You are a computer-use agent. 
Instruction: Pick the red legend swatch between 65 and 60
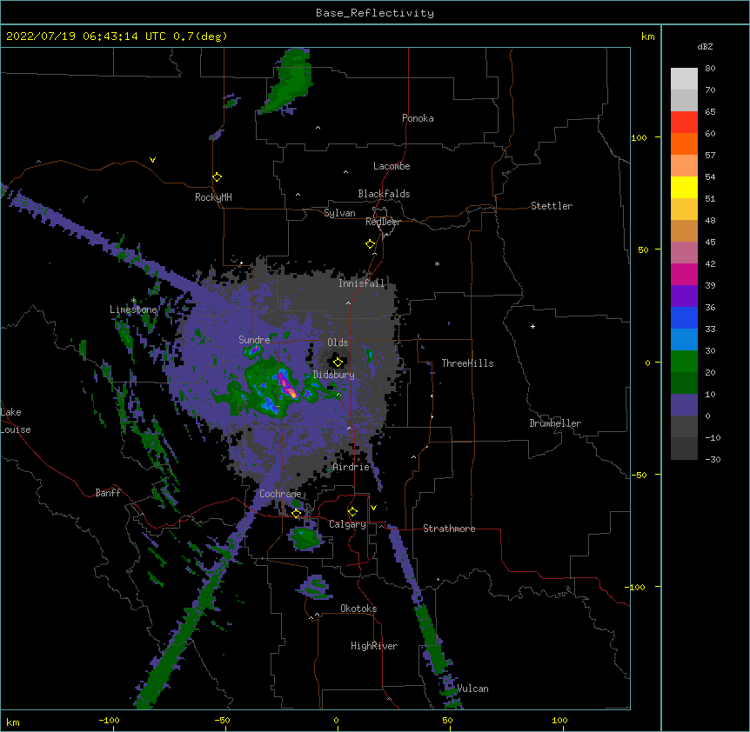(684, 123)
